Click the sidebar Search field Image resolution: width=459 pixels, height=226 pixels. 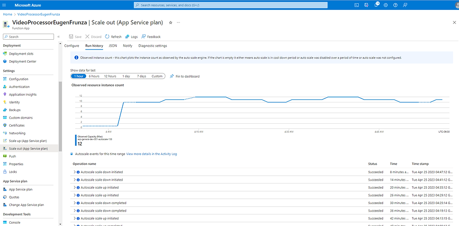click(x=29, y=37)
